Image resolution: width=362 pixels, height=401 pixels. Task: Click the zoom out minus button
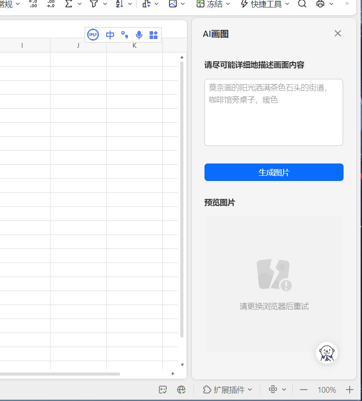303,390
